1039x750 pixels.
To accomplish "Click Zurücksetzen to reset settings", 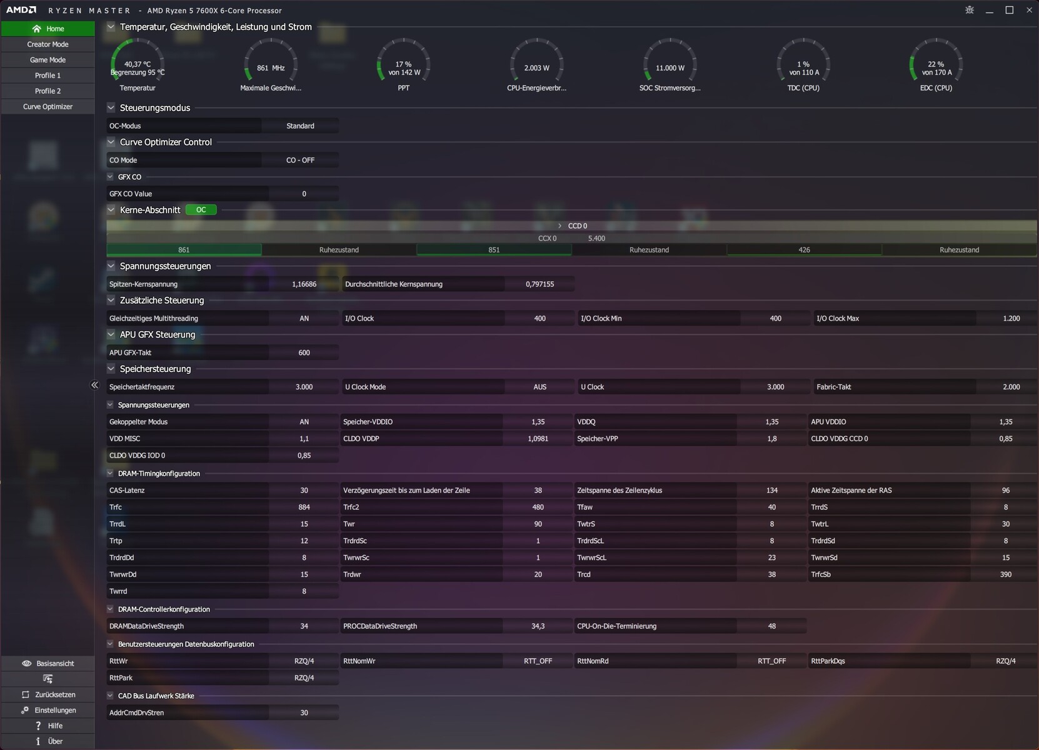I will click(48, 694).
